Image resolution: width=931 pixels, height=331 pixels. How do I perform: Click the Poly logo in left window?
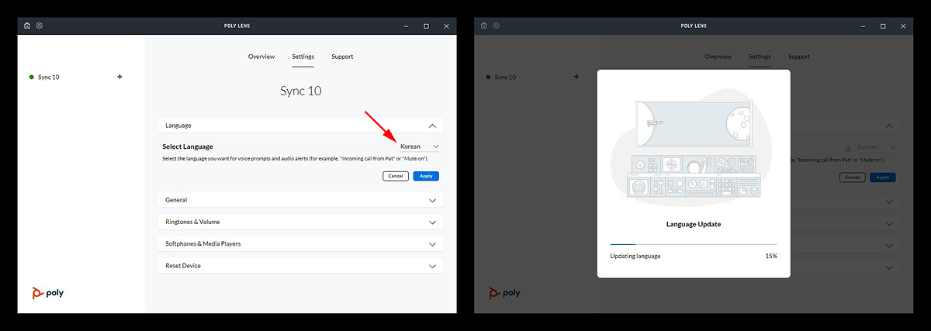pos(48,293)
